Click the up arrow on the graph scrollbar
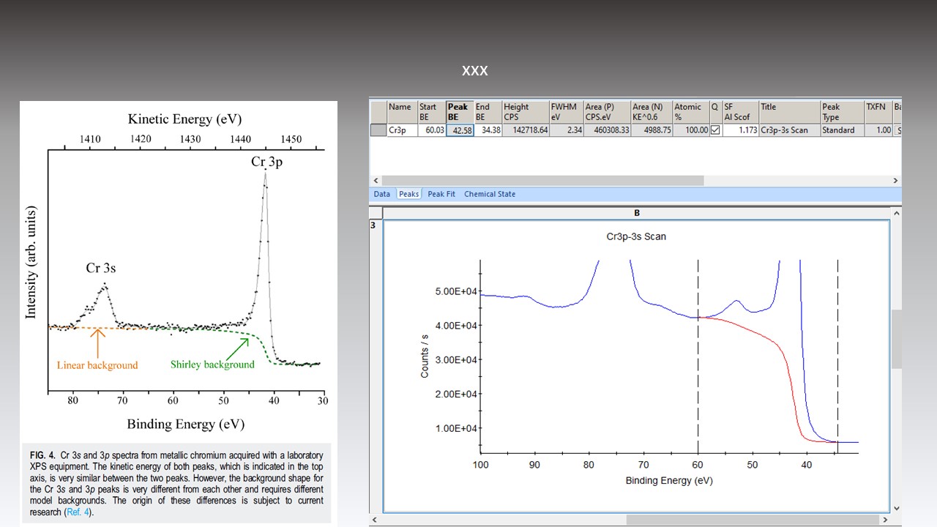 point(896,212)
